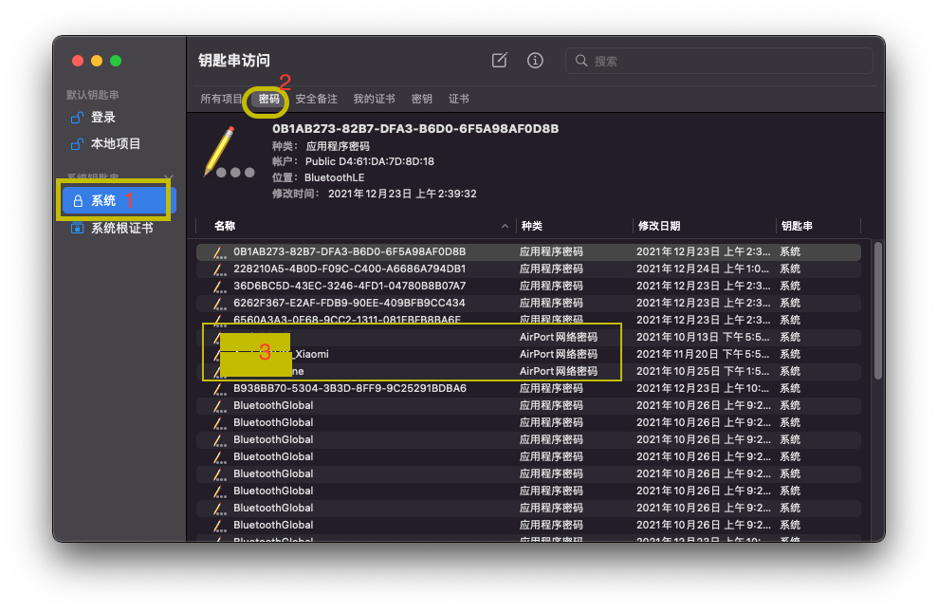938x612 pixels.
Task: Click the compose (new item) toolbar icon
Action: coord(499,60)
